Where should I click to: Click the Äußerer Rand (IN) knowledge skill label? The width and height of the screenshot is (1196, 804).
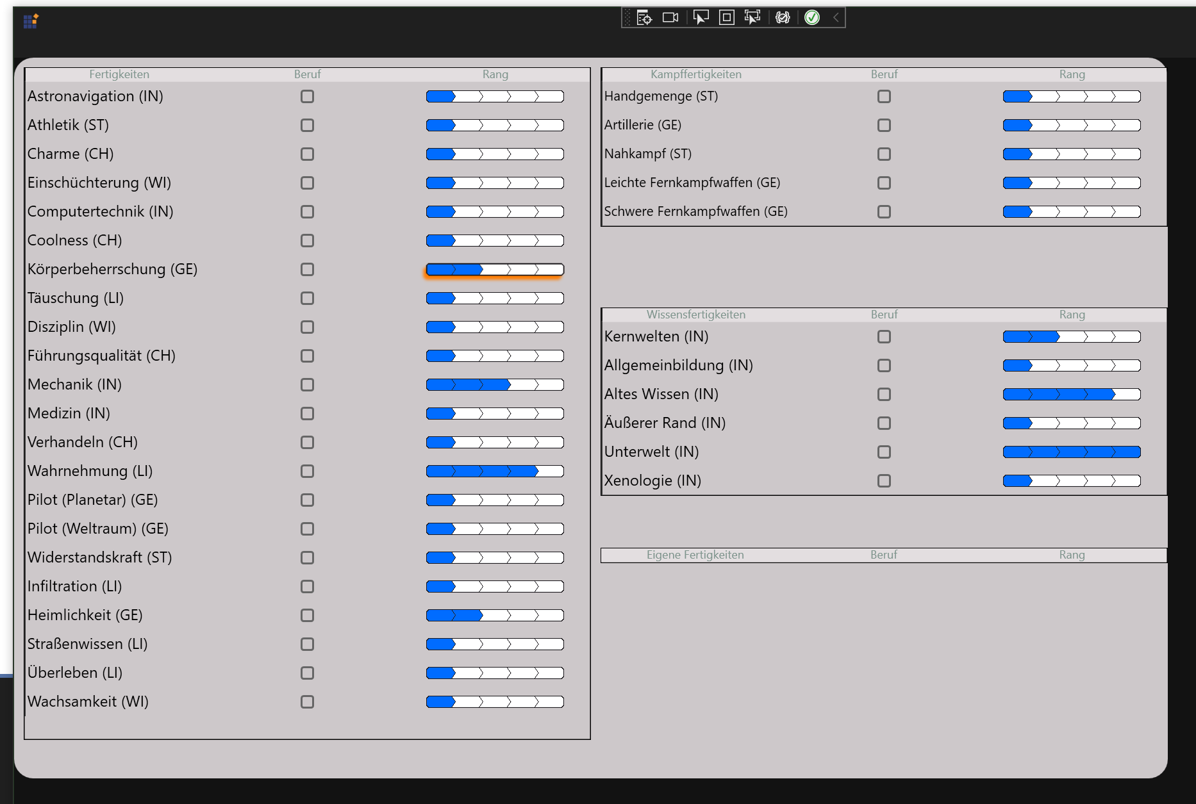tap(665, 423)
